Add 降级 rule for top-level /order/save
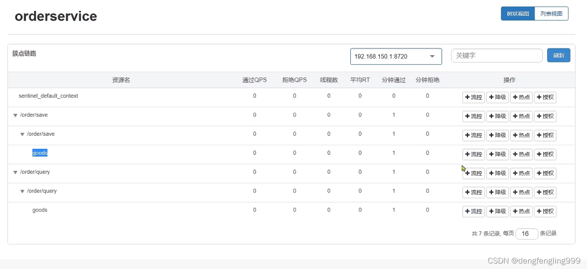Viewport: 587px width, 269px height. point(497,116)
